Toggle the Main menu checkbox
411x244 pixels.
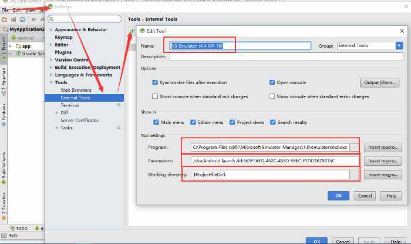click(156, 122)
